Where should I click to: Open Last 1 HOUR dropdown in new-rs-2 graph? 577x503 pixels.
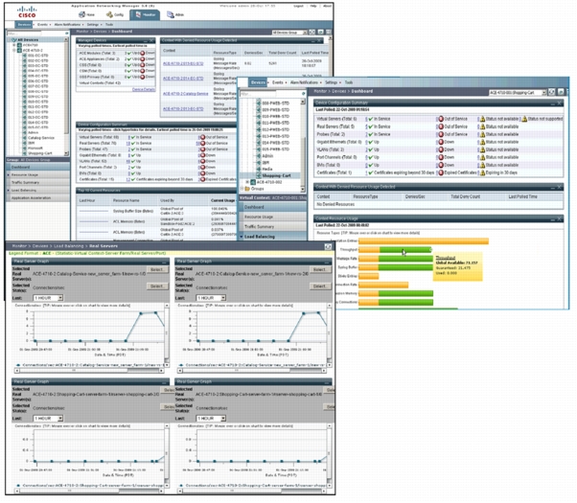tap(211, 298)
